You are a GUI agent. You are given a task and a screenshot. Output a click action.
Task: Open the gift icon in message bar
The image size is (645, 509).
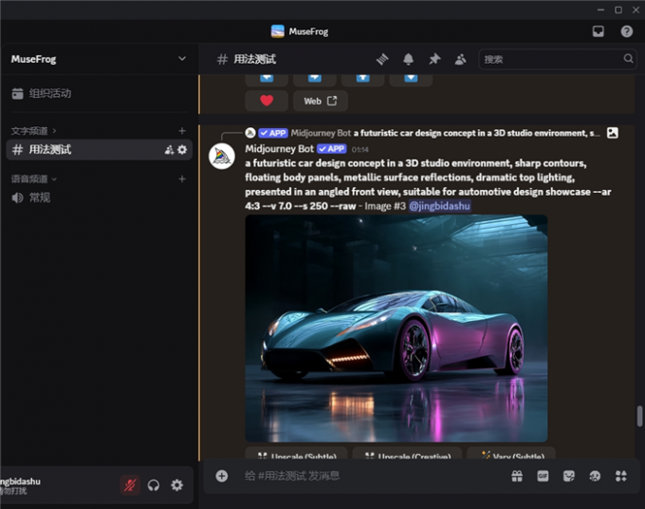point(517,476)
